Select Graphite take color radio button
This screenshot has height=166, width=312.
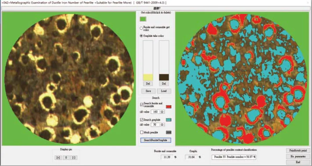coord(141,36)
